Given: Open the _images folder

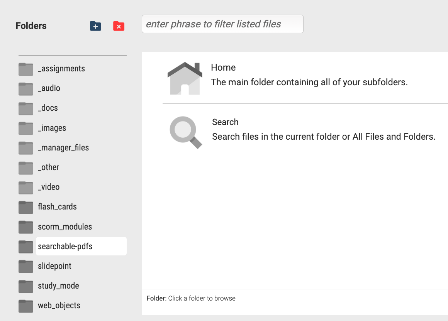Looking at the screenshot, I should 52,128.
